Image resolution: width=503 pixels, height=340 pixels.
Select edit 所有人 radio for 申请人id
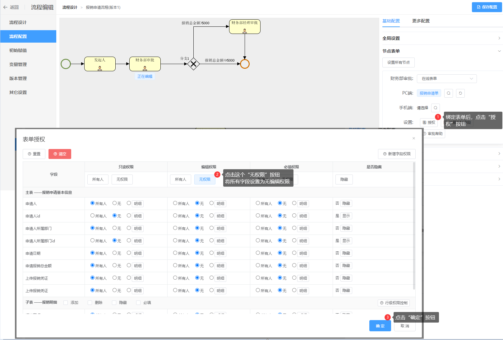coord(175,216)
